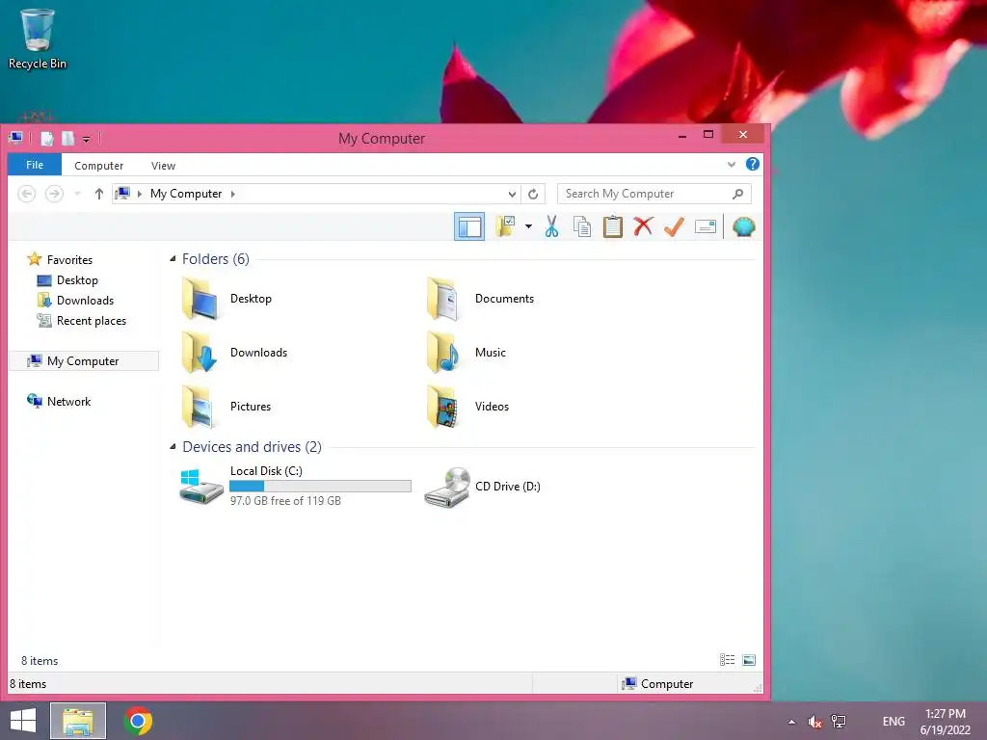987x740 pixels.
Task: Click the Computer label in the bottom status bar
Action: point(667,683)
